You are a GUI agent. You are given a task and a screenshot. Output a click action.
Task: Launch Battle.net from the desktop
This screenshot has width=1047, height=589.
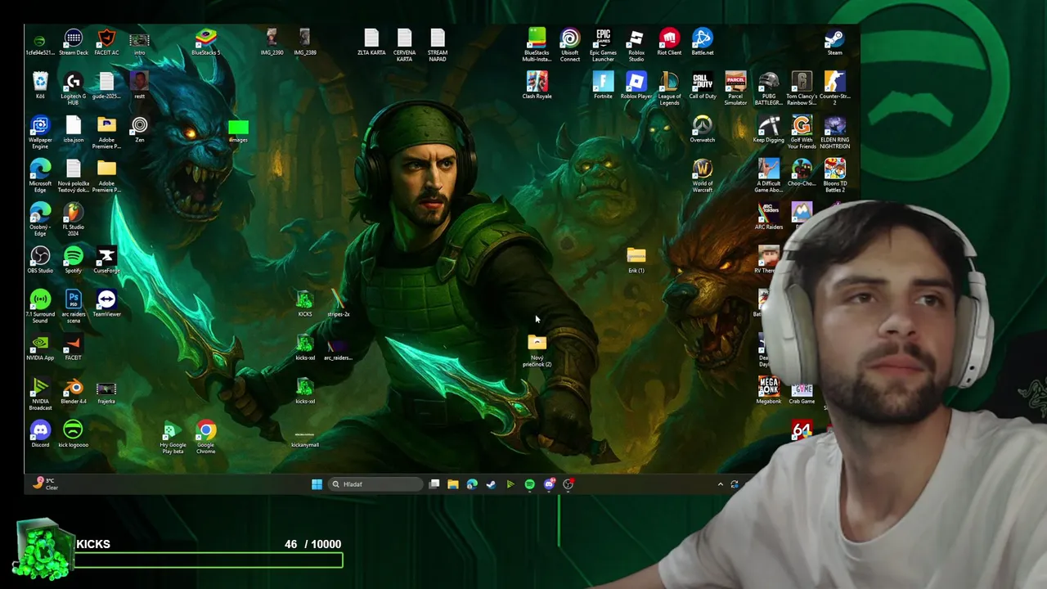point(703,43)
